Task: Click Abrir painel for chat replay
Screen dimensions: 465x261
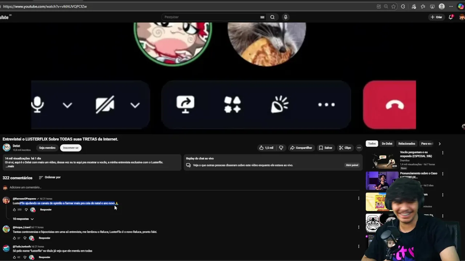Action: (x=352, y=165)
